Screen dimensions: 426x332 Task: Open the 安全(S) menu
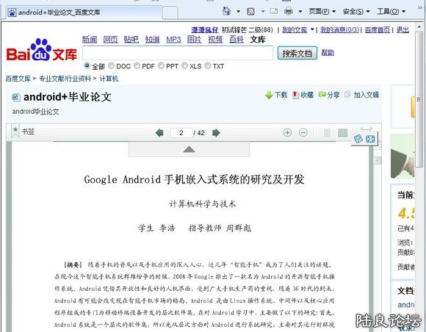(356, 12)
